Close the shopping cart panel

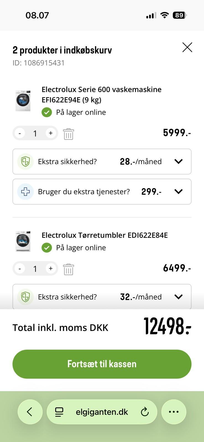pos(187,48)
